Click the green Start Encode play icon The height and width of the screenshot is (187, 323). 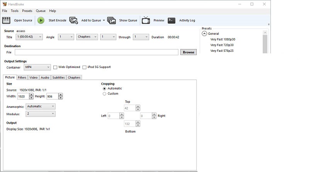pos(41,20)
